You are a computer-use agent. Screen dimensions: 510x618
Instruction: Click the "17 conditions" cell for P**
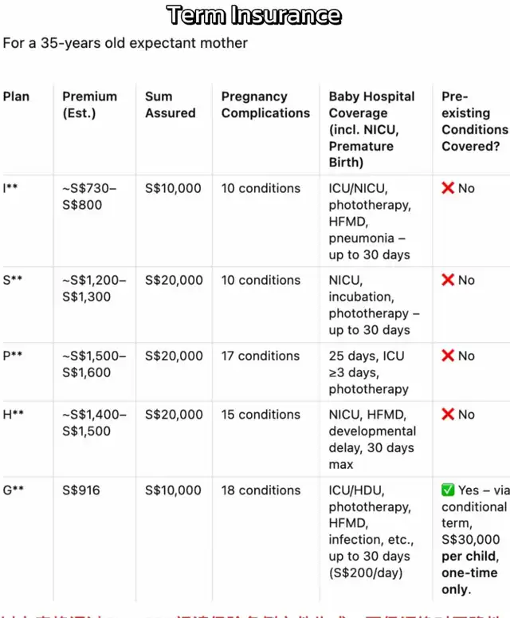pyautogui.click(x=261, y=356)
